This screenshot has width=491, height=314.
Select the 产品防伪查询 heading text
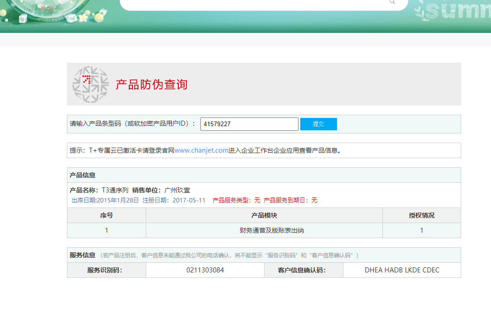coord(152,85)
